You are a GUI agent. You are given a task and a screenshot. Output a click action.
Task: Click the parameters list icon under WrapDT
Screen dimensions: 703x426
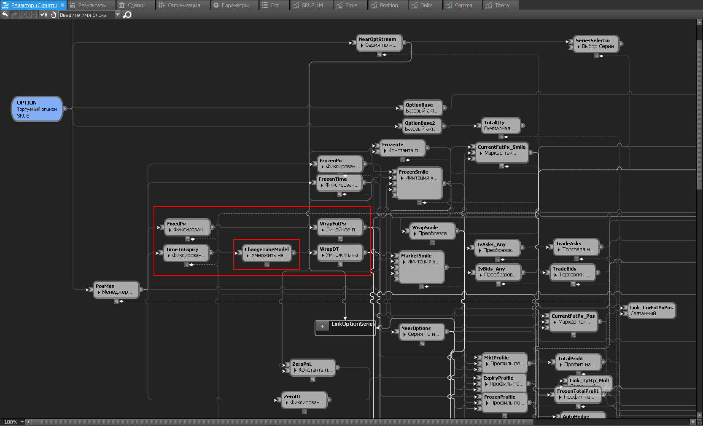click(x=340, y=264)
